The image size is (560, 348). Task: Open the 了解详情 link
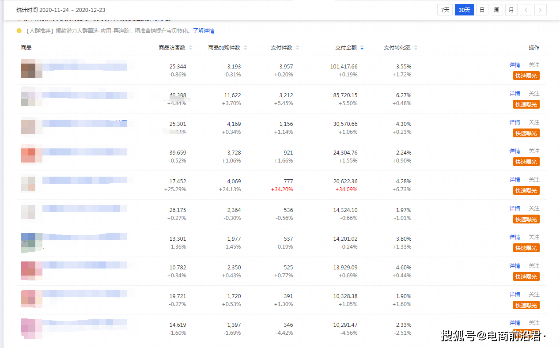pos(204,31)
